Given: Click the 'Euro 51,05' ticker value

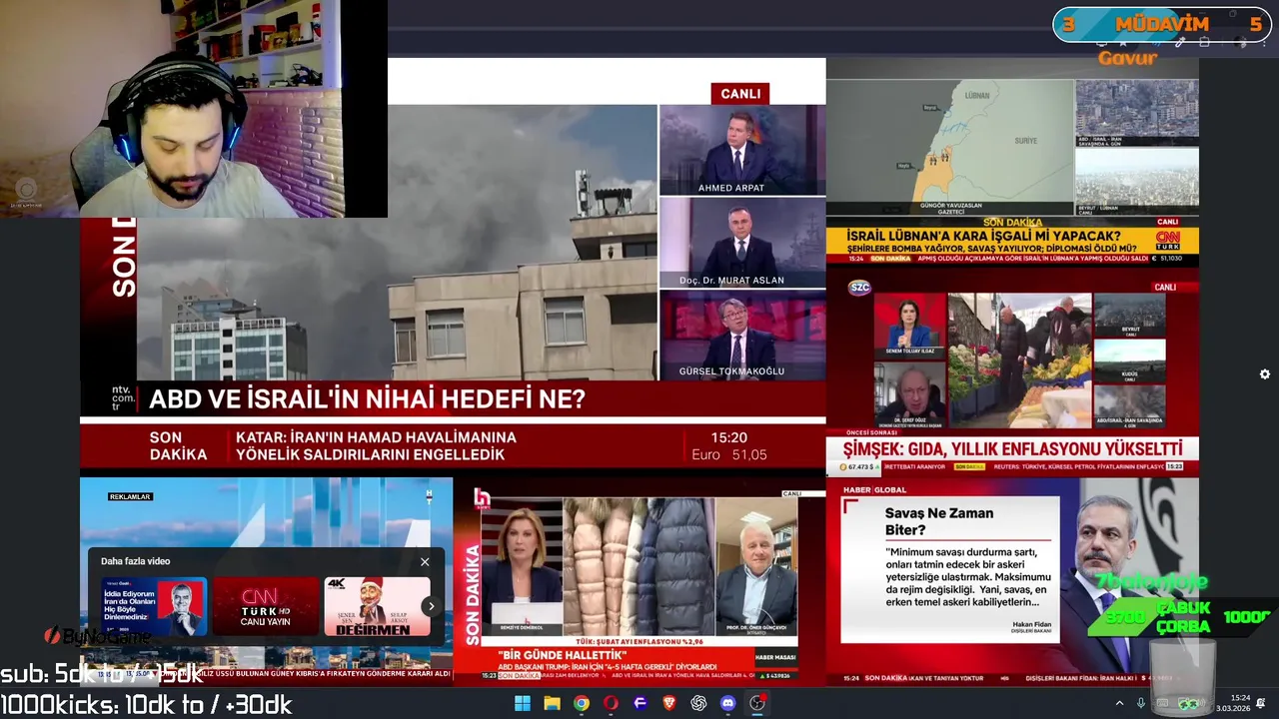Looking at the screenshot, I should tap(728, 454).
